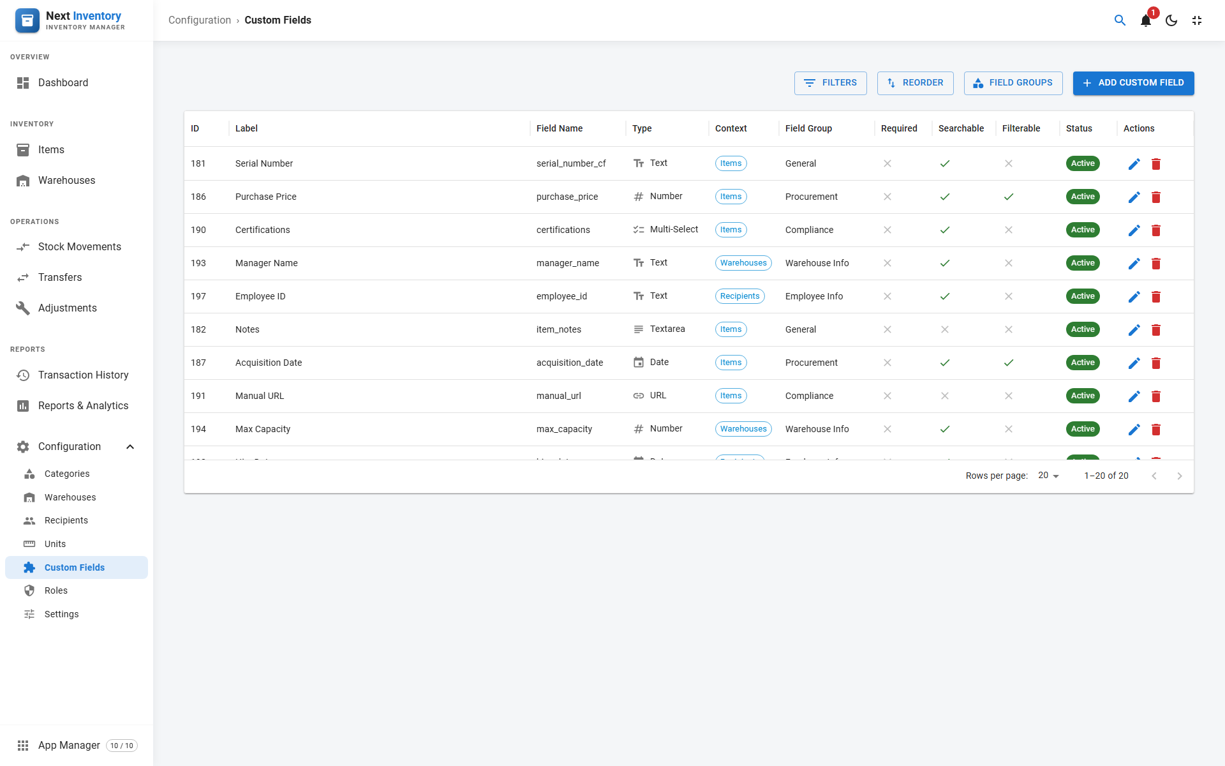Exit fullscreen with the collapse icon
Viewport: 1225px width, 766px height.
click(x=1197, y=20)
